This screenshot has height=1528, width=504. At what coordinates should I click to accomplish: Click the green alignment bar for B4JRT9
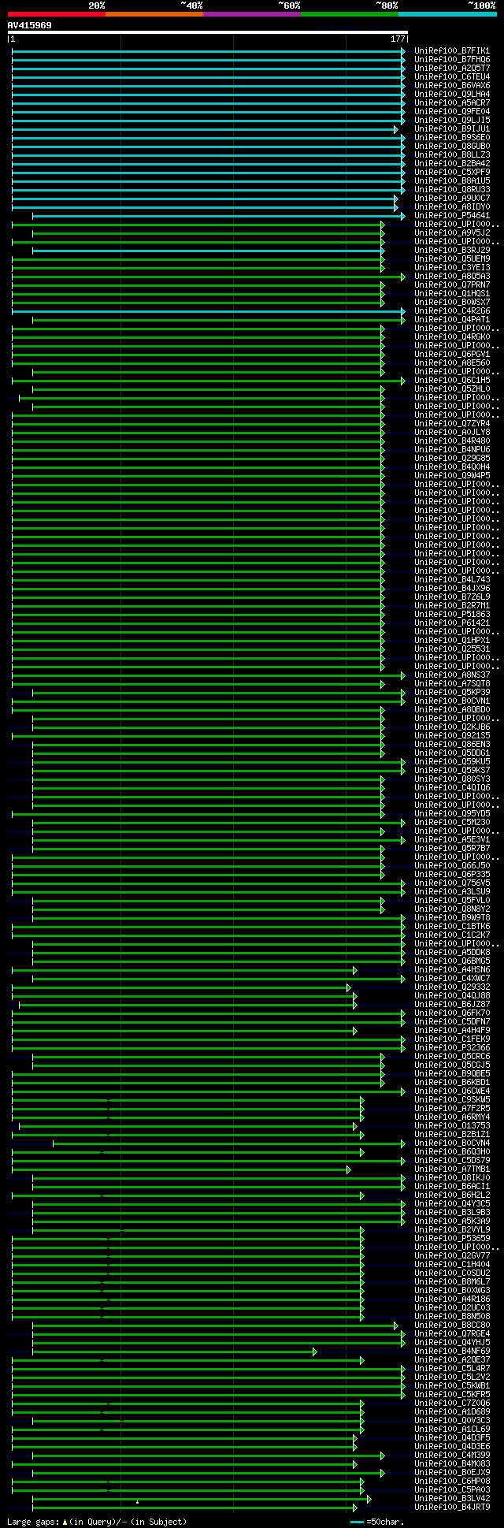coord(194,1508)
